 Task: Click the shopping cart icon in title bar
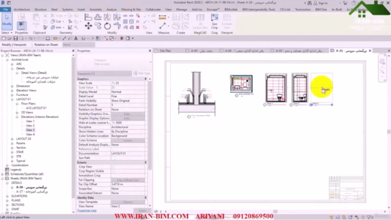(345, 3)
